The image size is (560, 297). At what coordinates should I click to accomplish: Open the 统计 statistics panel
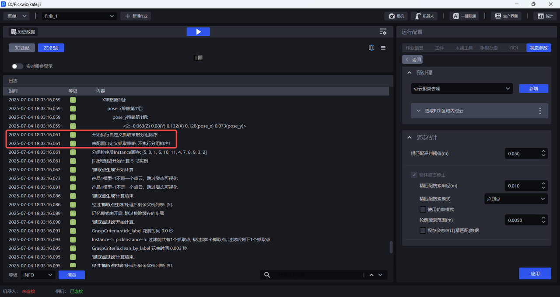(545, 16)
